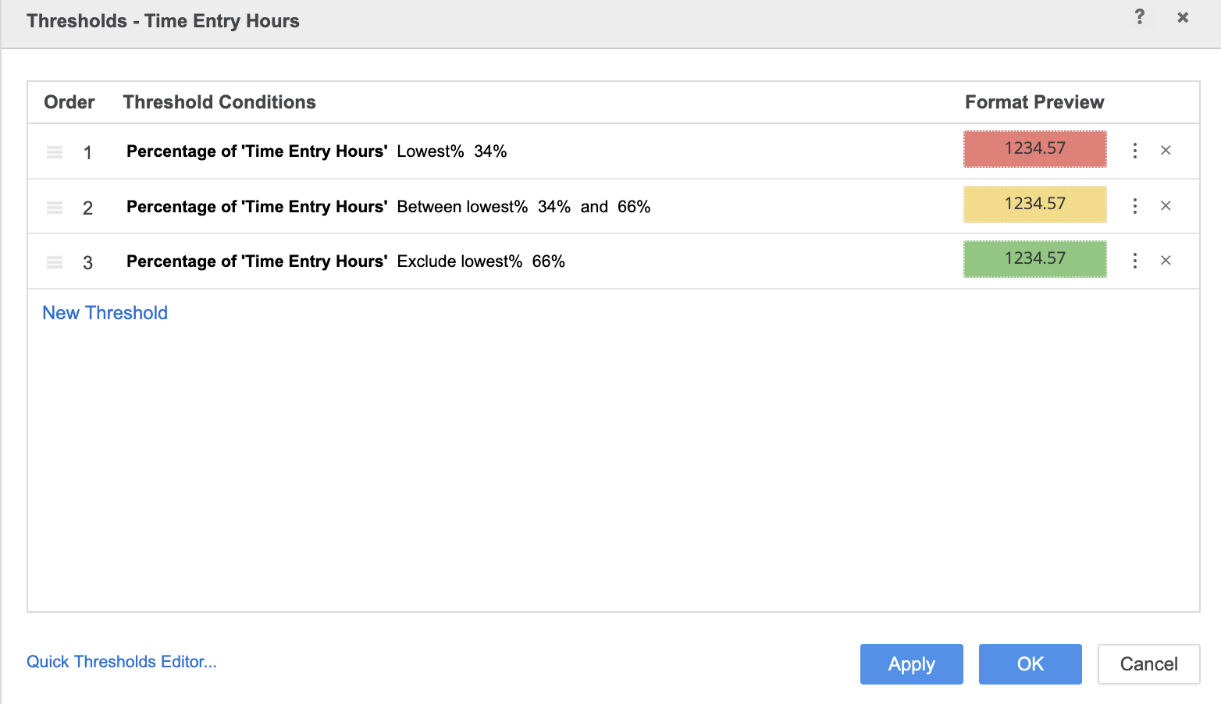Click the green format preview swatch
Viewport: 1221px width, 704px height.
pyautogui.click(x=1034, y=258)
